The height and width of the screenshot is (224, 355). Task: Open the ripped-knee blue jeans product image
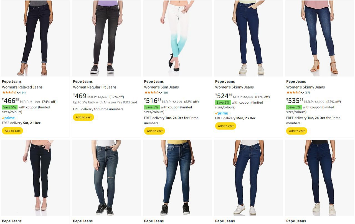tap(106, 178)
